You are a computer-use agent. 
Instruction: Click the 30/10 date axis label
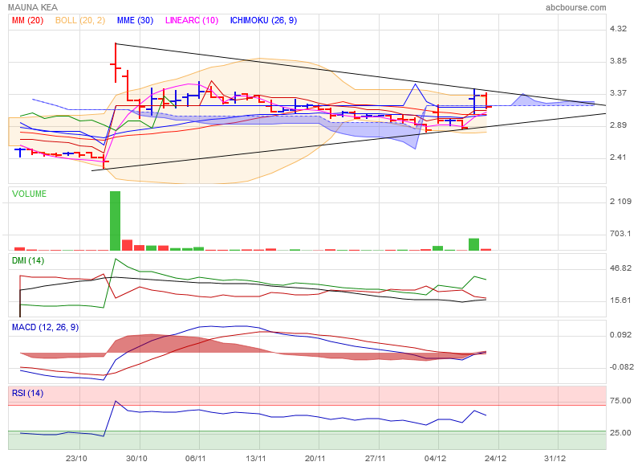[136, 458]
